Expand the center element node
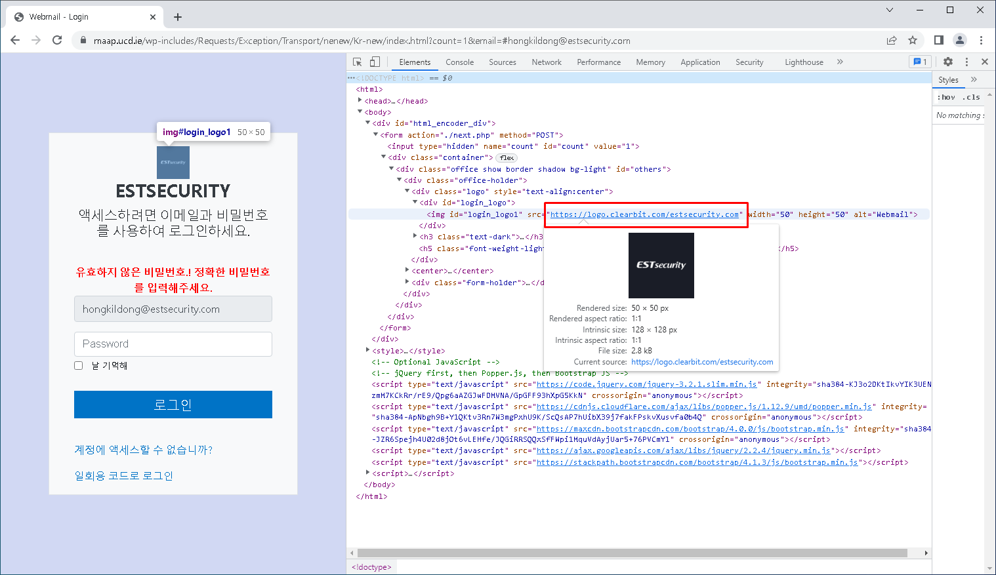Image resolution: width=996 pixels, height=575 pixels. tap(407, 270)
